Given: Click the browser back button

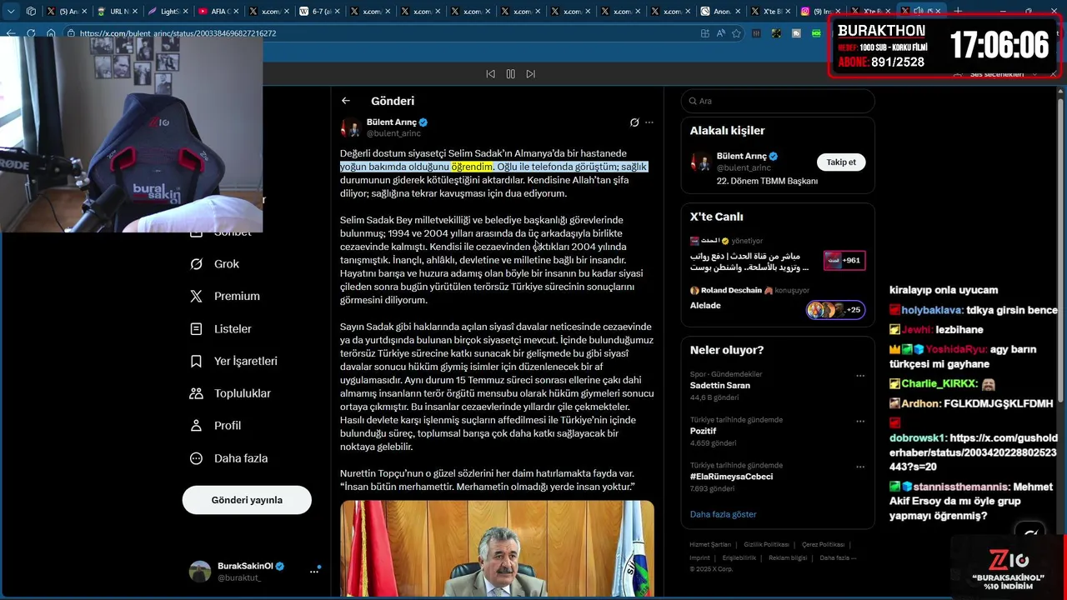Looking at the screenshot, I should 10,33.
